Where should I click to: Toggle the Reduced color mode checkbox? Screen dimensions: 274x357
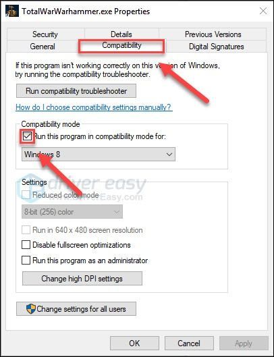26,195
